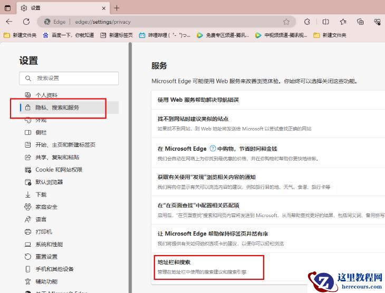The image size is (385, 293).
Task: Open last 新建文件夹 bookmark folder on right
Action: point(330,35)
